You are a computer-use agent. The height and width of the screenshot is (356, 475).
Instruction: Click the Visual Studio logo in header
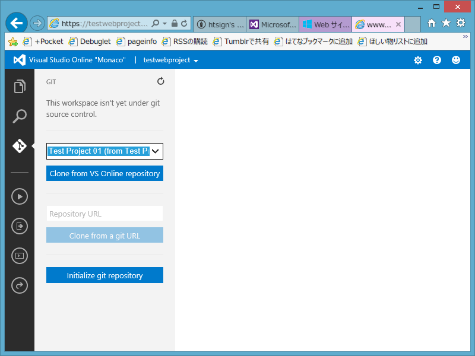point(20,60)
